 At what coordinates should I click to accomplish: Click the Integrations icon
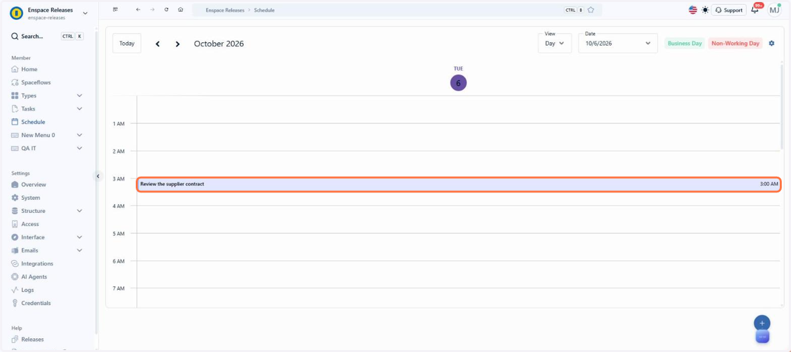15,264
